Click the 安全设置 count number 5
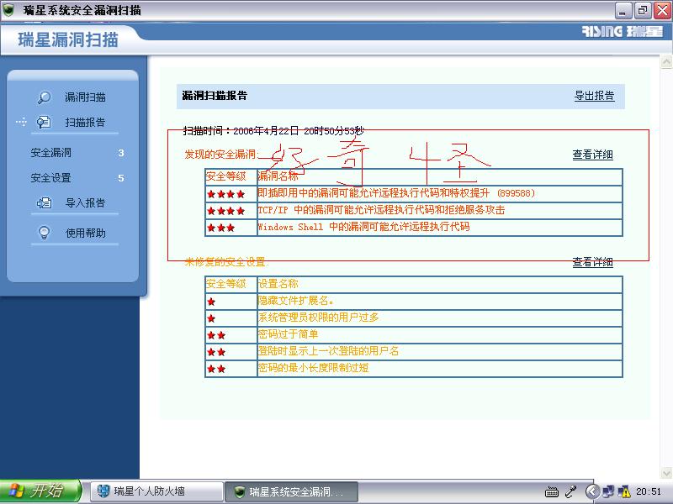 tap(121, 178)
